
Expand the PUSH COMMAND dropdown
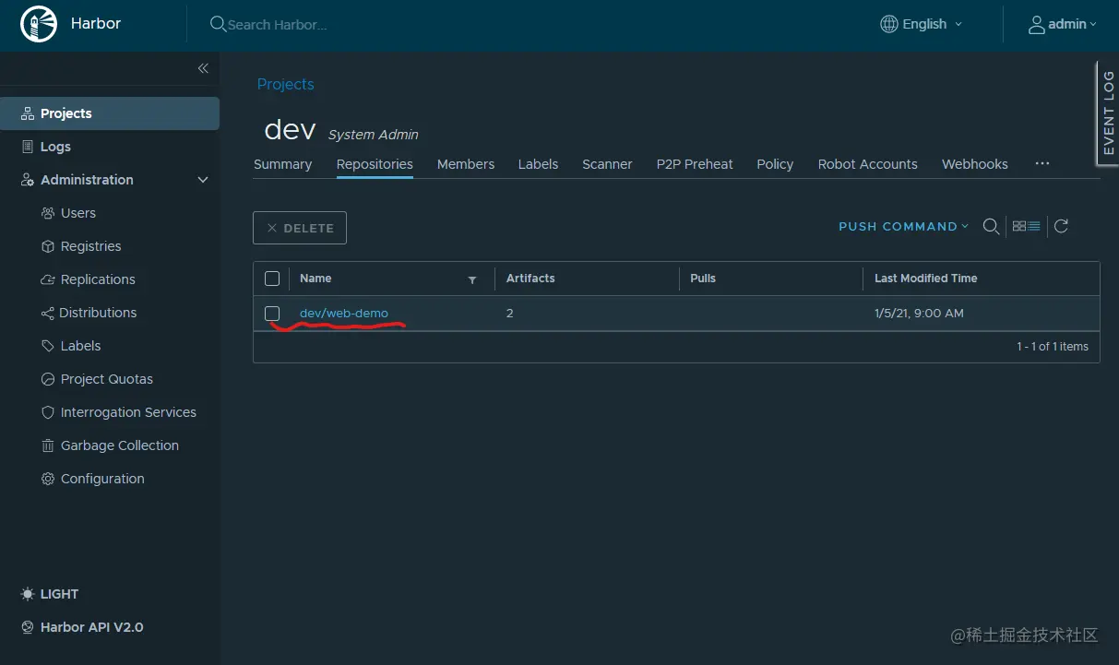[x=904, y=226]
